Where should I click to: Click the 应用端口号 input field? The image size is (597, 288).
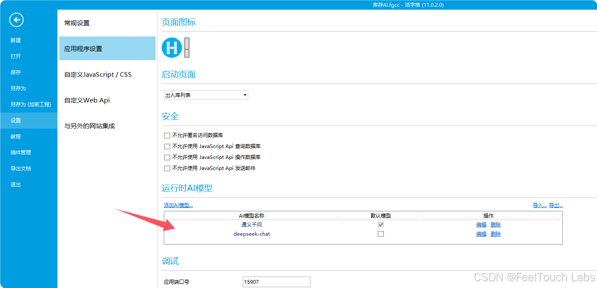point(277,282)
